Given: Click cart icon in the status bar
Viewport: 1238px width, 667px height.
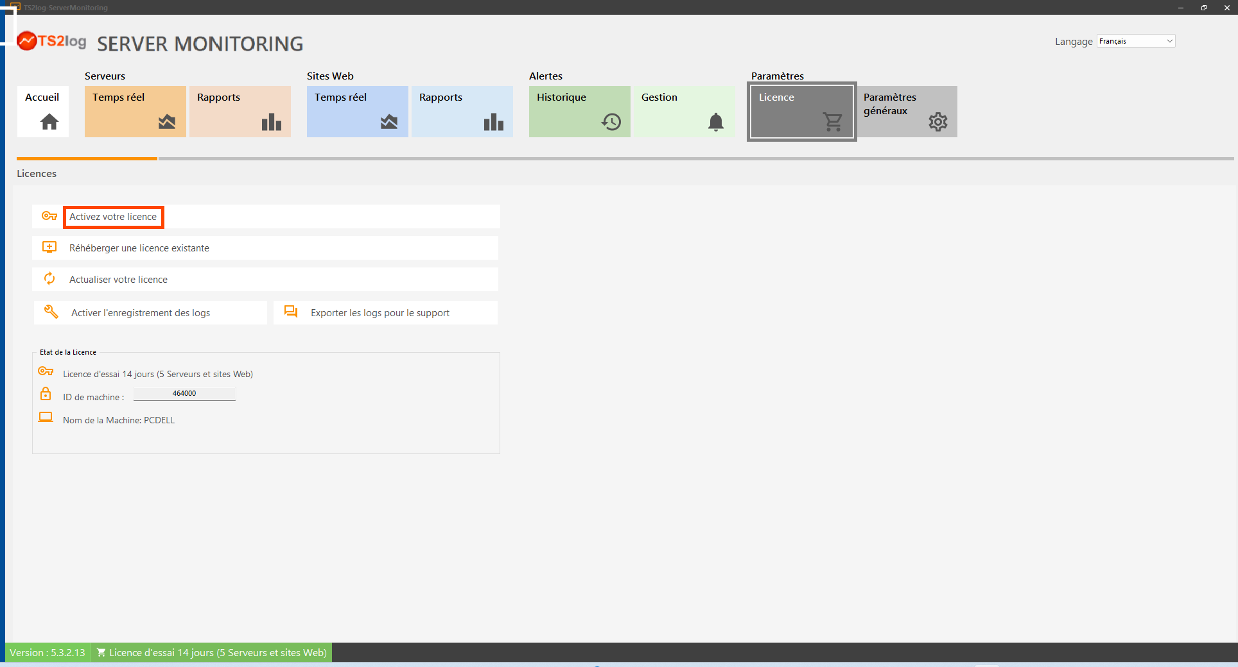Looking at the screenshot, I should click(x=101, y=653).
